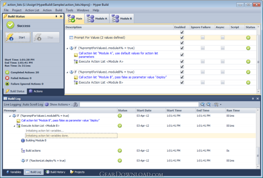Screen dimensions: 263x178
Task: Pin the Build Log panel
Action: tap(253, 99)
